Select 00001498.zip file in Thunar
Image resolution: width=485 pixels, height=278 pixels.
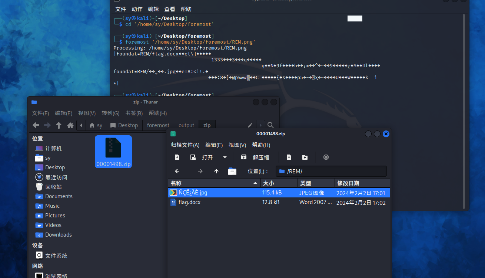click(113, 152)
